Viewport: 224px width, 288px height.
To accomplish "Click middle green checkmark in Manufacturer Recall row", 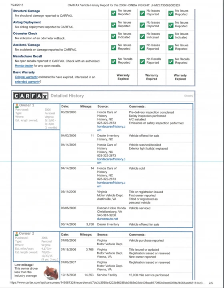I will tap(142, 61).
